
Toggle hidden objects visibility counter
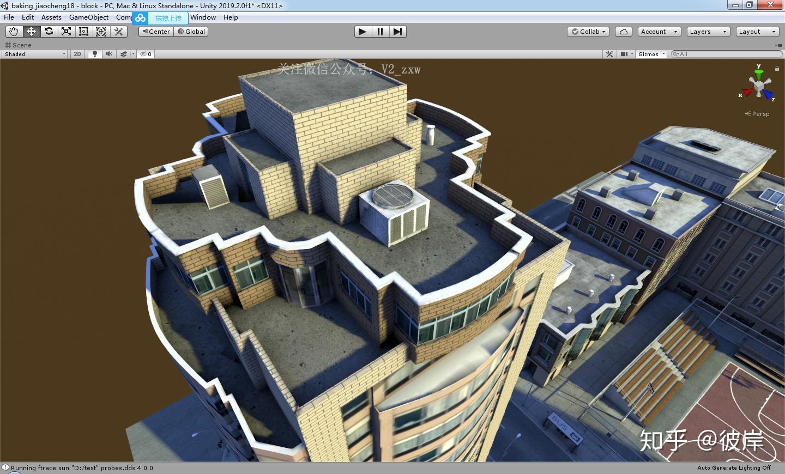pyautogui.click(x=146, y=54)
